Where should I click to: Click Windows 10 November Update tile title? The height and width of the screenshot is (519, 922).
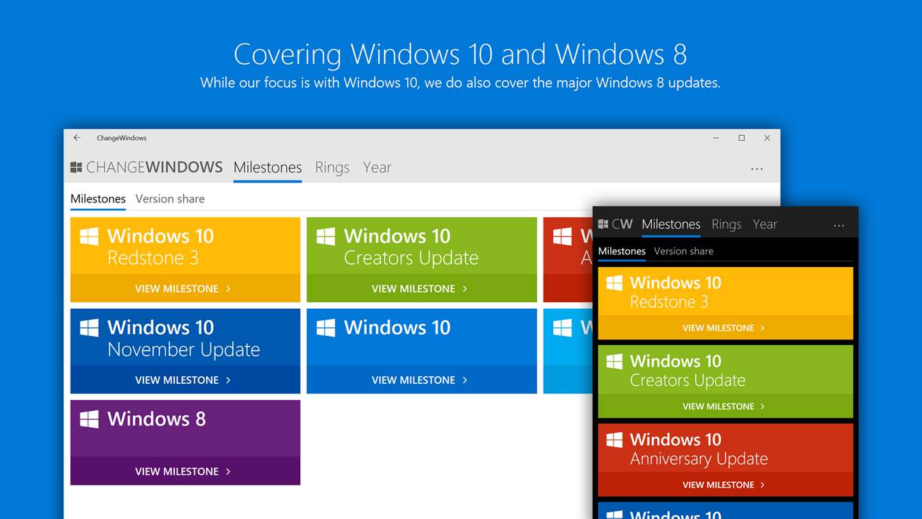tap(184, 338)
